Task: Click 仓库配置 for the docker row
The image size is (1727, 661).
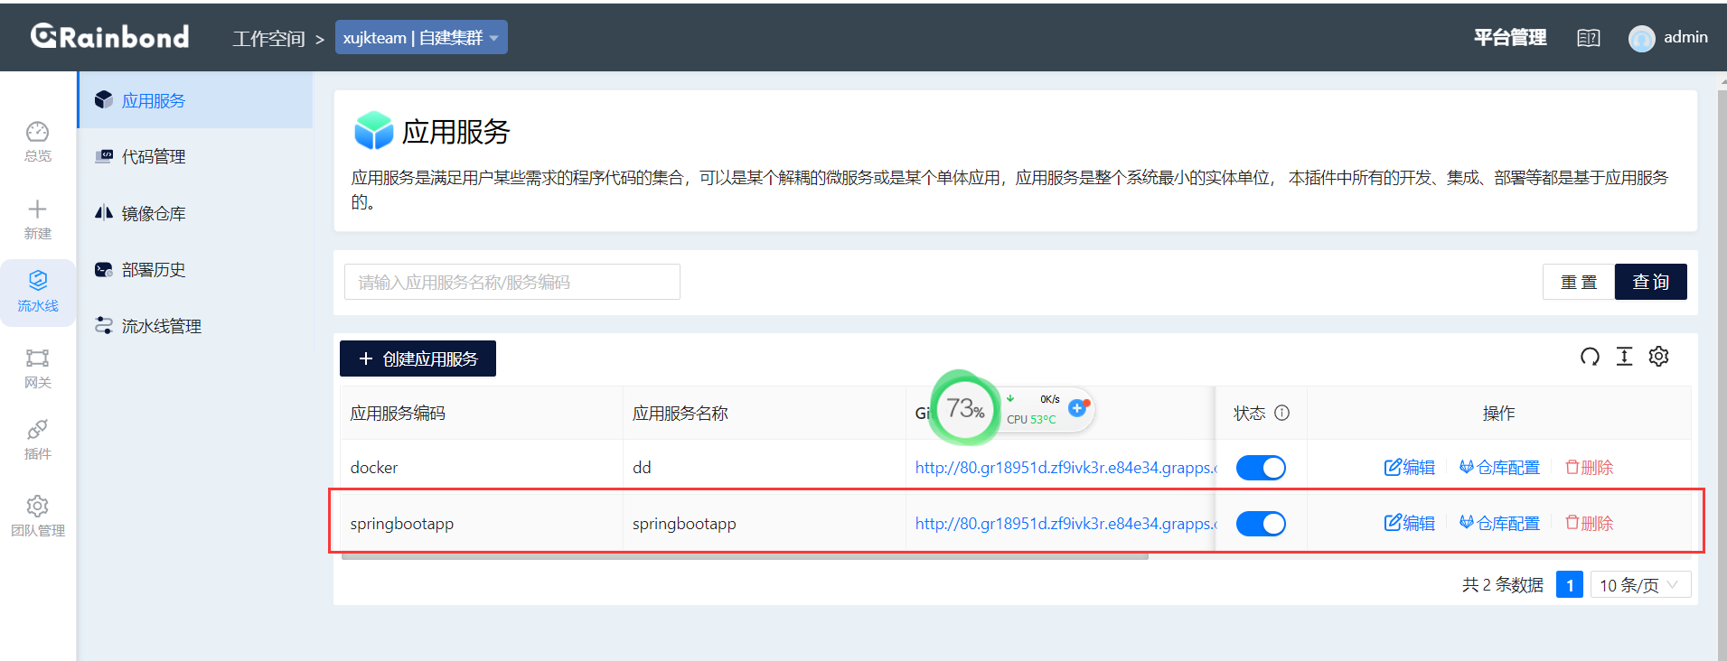Action: [1499, 468]
